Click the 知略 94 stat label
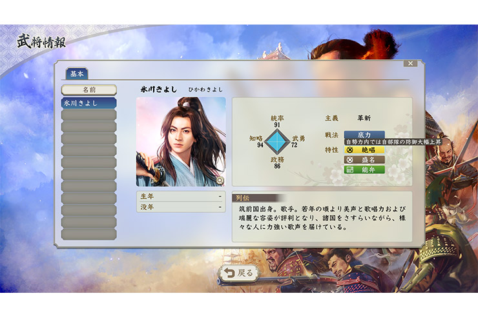This screenshot has width=478, height=318. [x=256, y=141]
